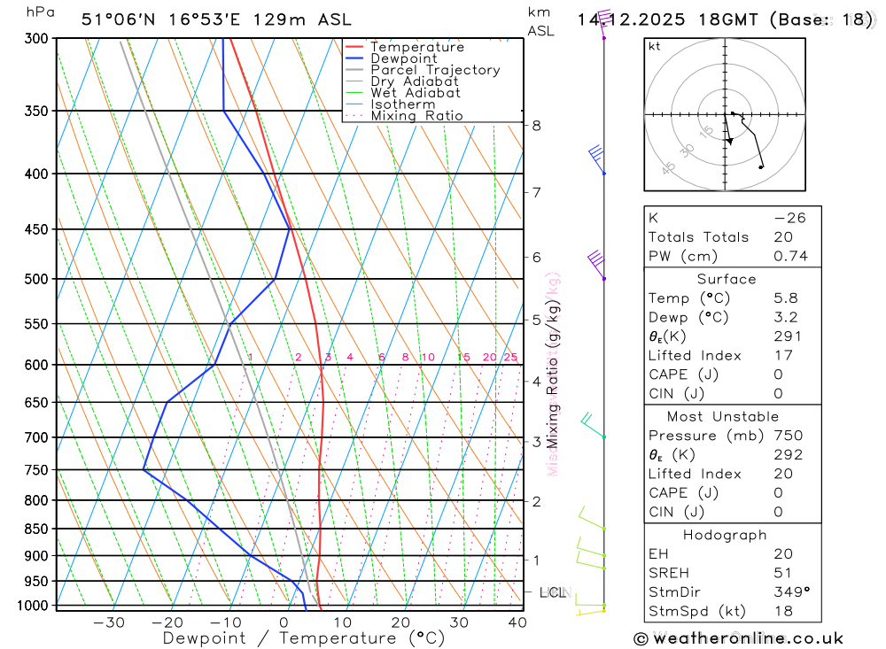Select the Parcel Trajectory legend entry
This screenshot has height=649, width=886.
[423, 70]
